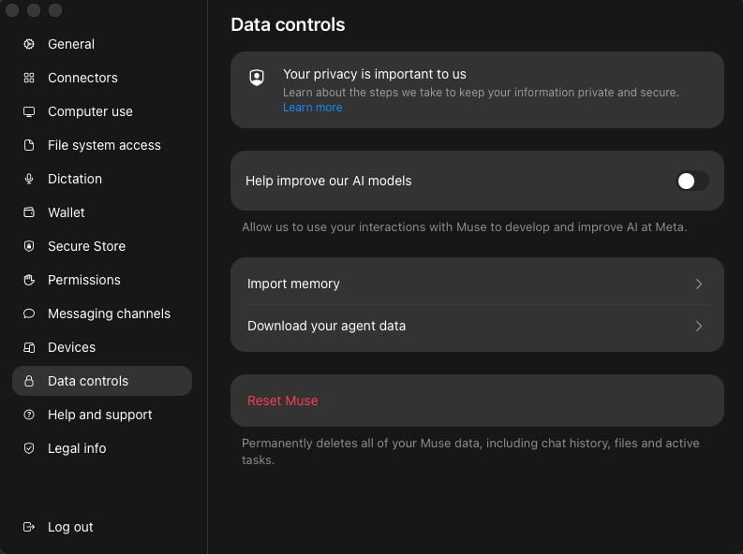Click the Permissions hand icon
743x554 pixels.
(x=29, y=280)
